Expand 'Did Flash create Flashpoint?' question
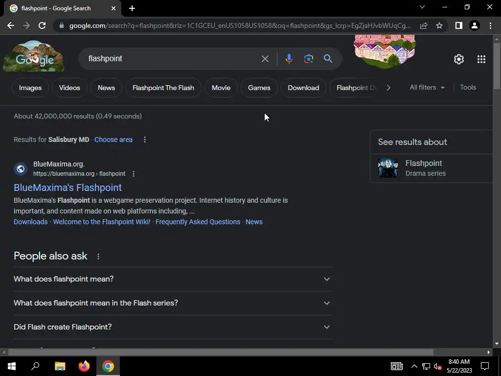The width and height of the screenshot is (501, 376). point(173,327)
